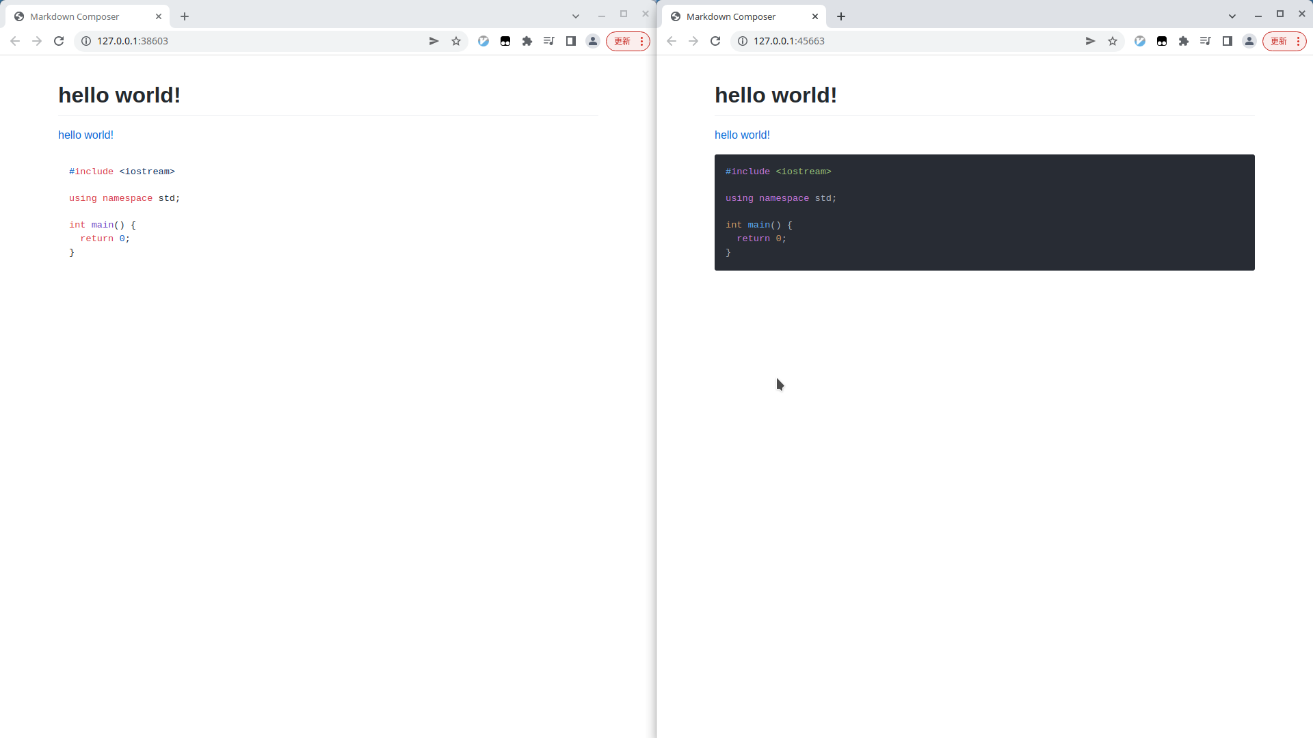Toggle side panel in right window
1313x738 pixels.
(1228, 41)
